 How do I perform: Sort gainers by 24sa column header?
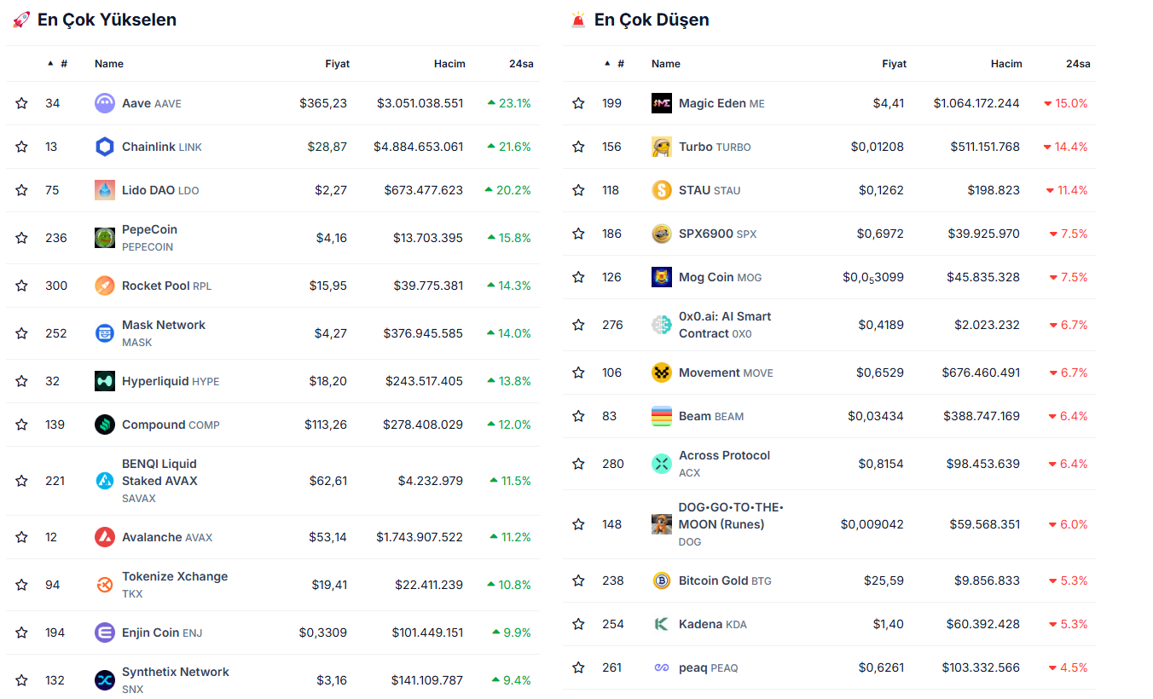coord(521,64)
